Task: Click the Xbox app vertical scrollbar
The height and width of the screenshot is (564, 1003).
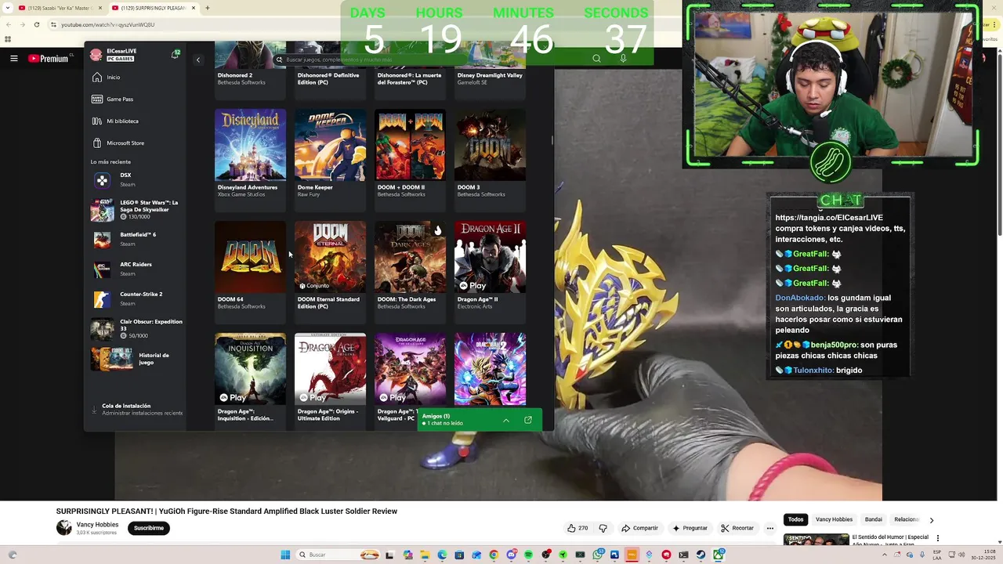Action: tap(552, 141)
